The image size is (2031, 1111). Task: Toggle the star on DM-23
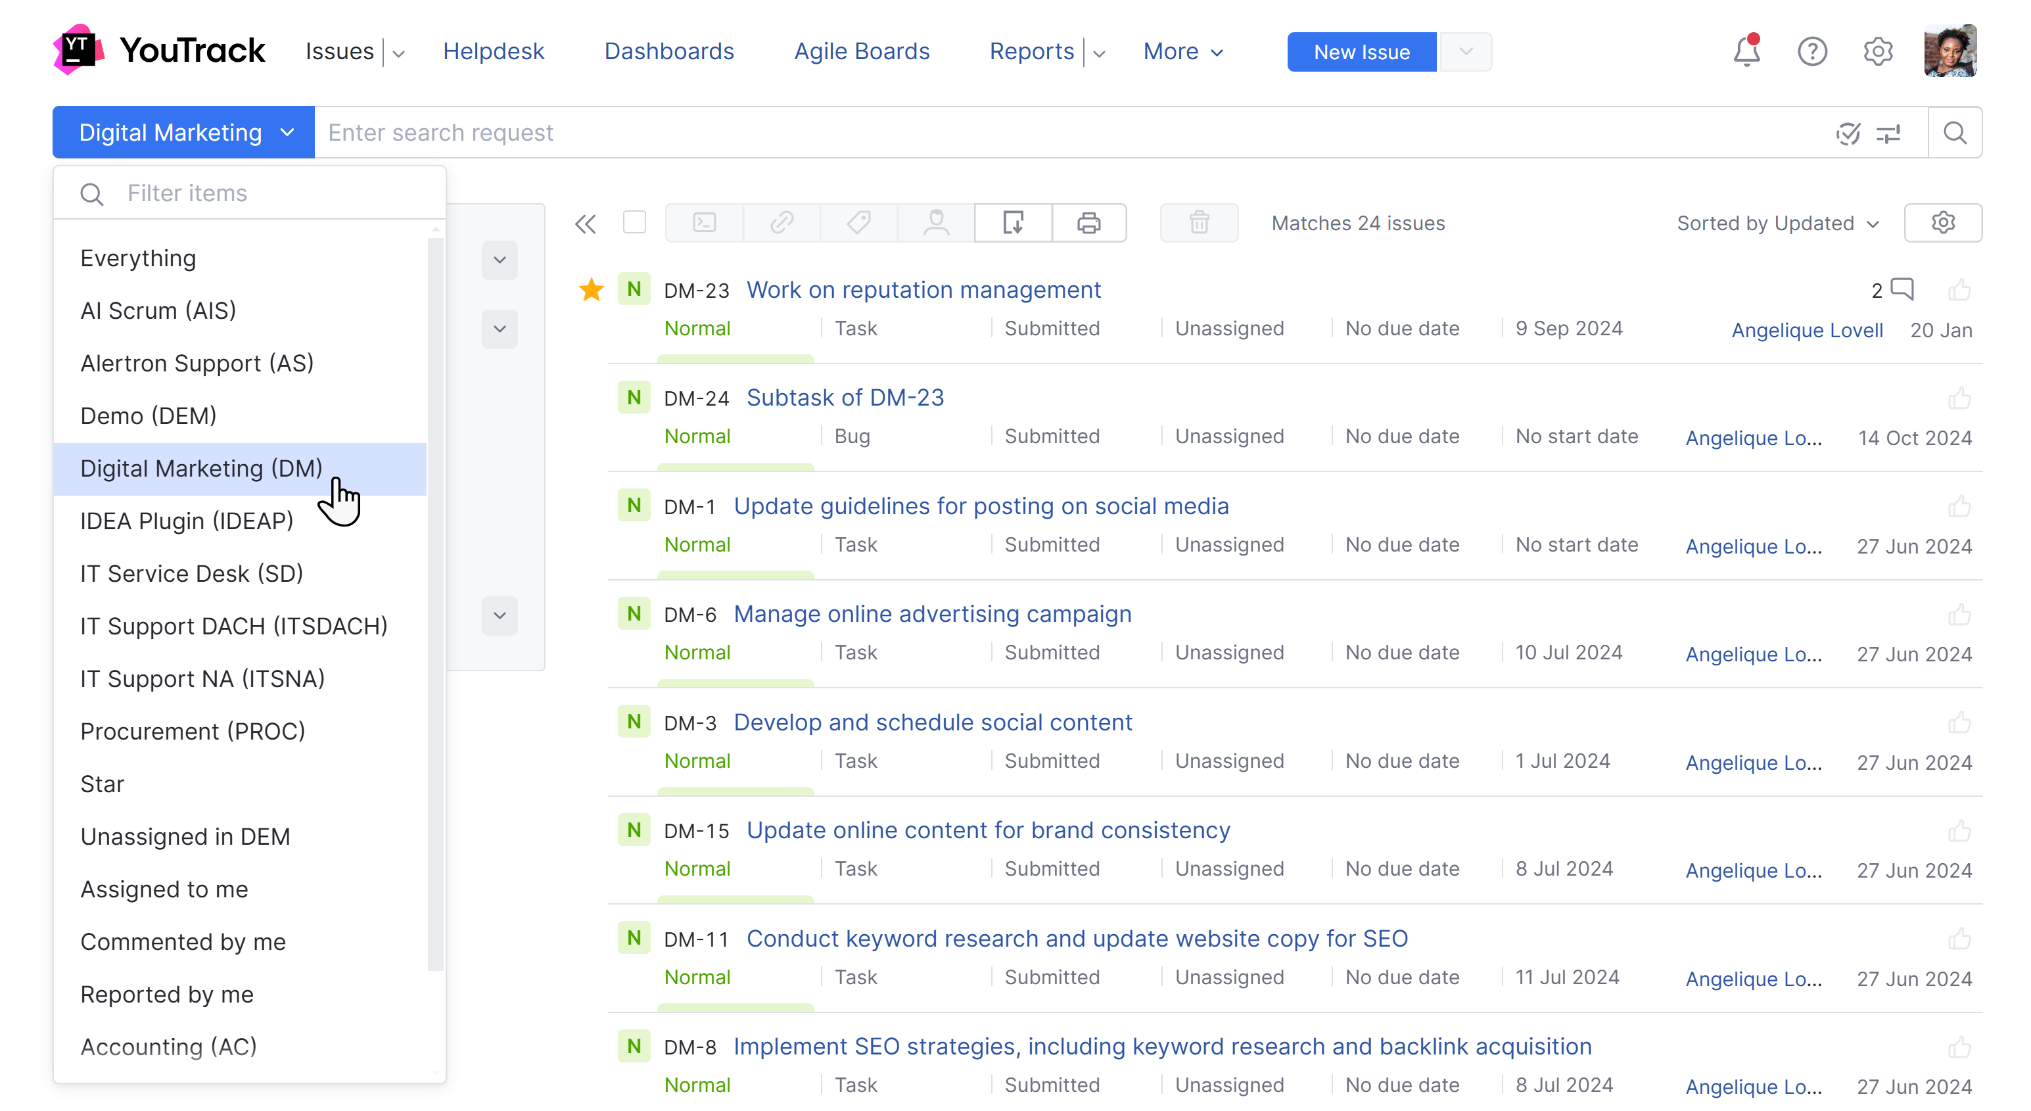click(x=592, y=290)
